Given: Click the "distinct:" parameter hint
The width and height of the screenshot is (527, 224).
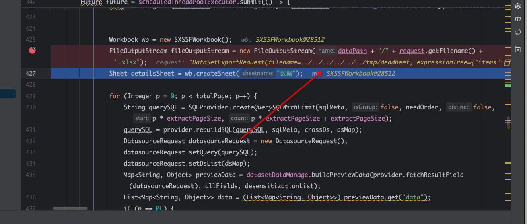Looking at the screenshot, I should point(459,107).
